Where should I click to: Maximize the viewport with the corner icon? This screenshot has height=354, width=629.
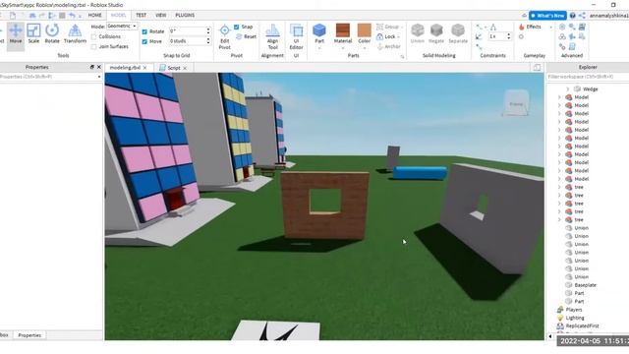(x=538, y=68)
